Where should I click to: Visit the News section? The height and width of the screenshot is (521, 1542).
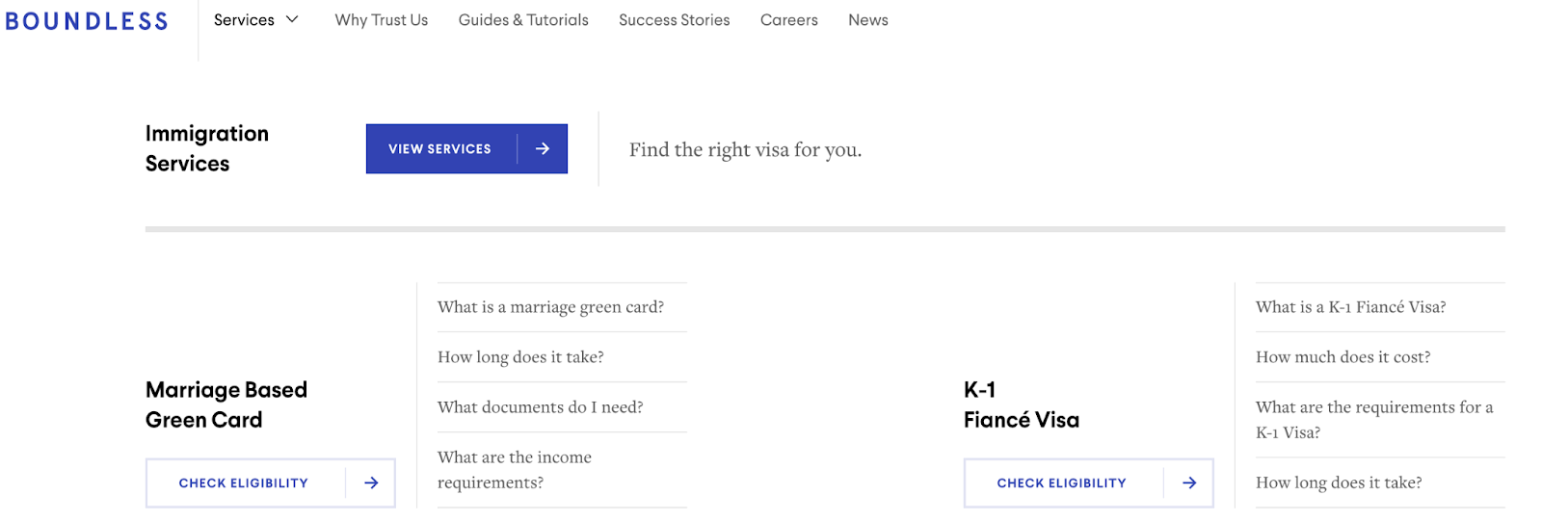point(867,20)
